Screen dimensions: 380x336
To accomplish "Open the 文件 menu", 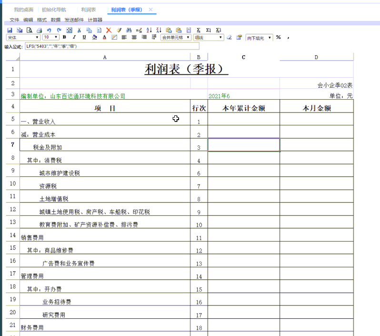I will point(14,20).
